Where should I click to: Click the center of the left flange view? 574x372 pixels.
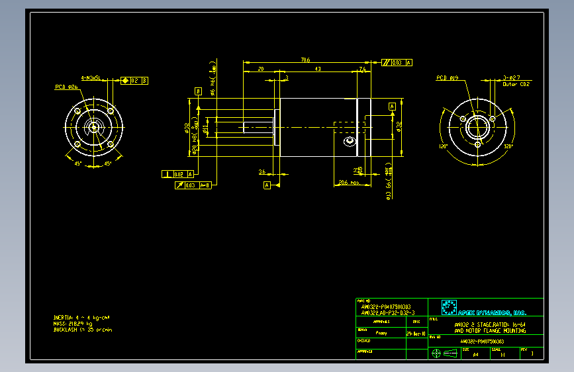[x=94, y=127]
